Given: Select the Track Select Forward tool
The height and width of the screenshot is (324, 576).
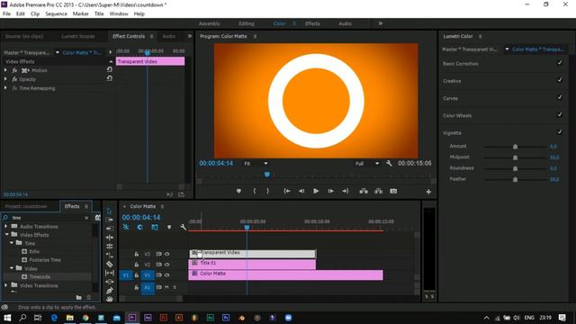Looking at the screenshot, I should 109,220.
